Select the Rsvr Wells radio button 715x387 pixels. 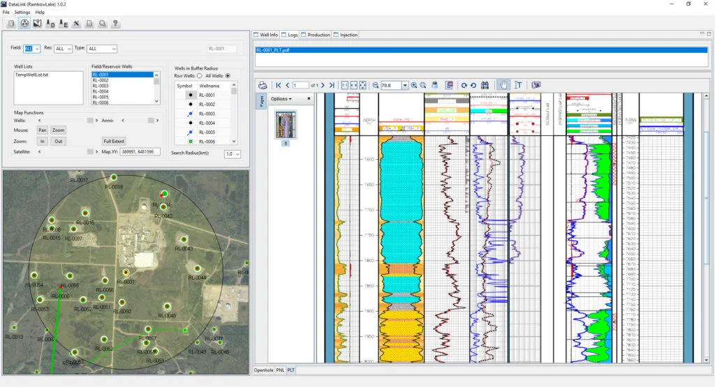[x=199, y=76]
